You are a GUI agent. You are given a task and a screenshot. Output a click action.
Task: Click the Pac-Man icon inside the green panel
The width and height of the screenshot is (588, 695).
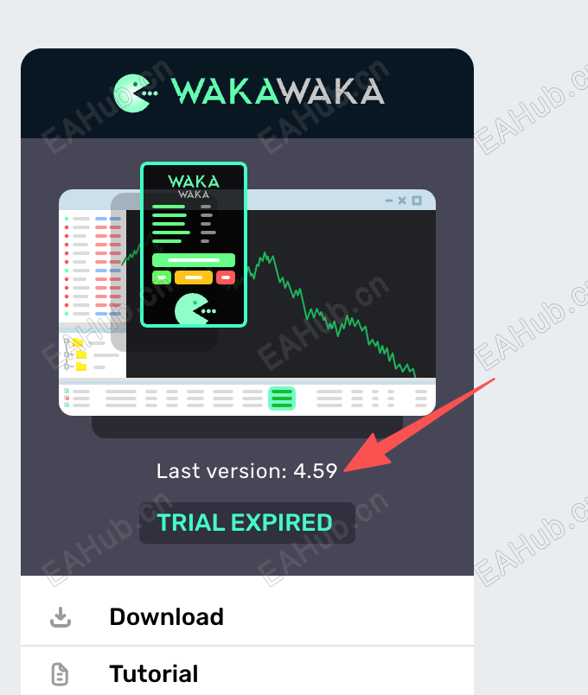pos(195,309)
